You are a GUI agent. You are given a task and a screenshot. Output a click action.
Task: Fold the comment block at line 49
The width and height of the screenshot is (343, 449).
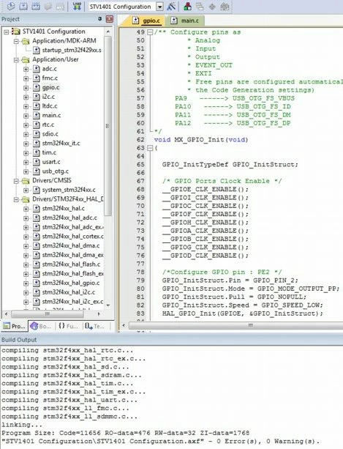click(150, 32)
